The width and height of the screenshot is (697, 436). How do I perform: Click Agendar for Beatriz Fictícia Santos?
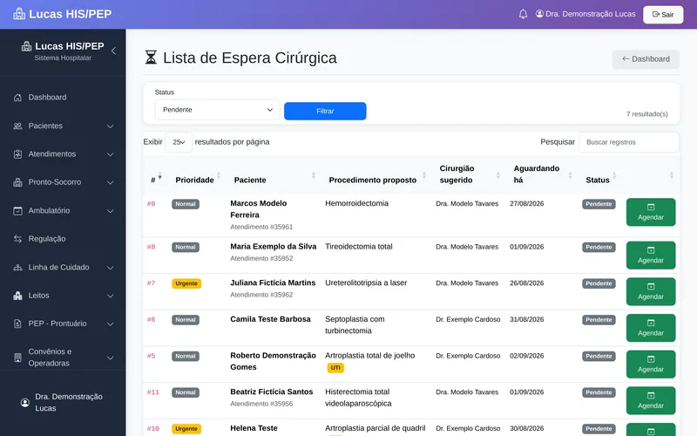coord(651,401)
